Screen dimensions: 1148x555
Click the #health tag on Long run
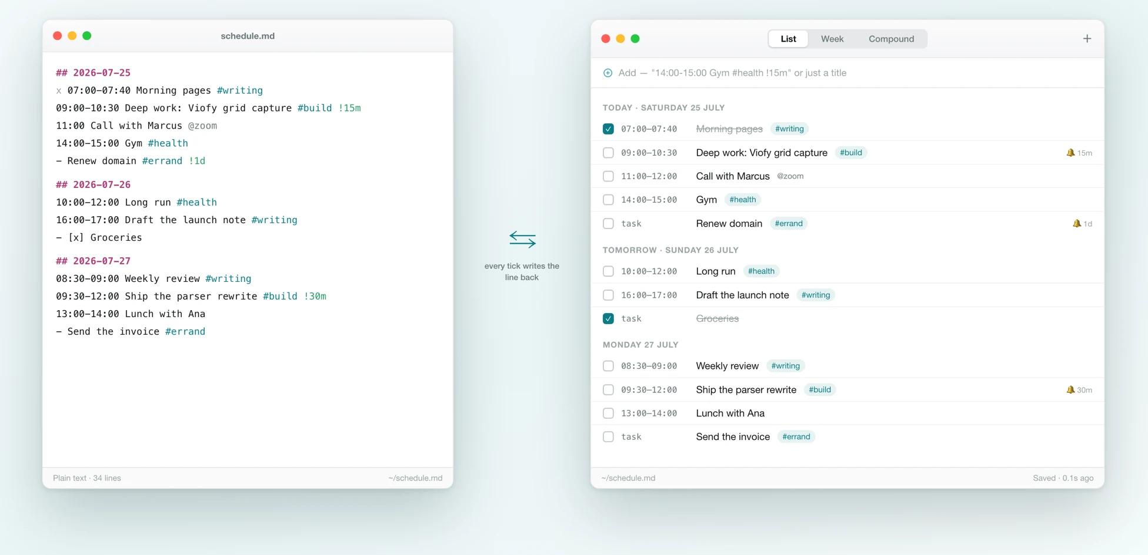point(761,271)
